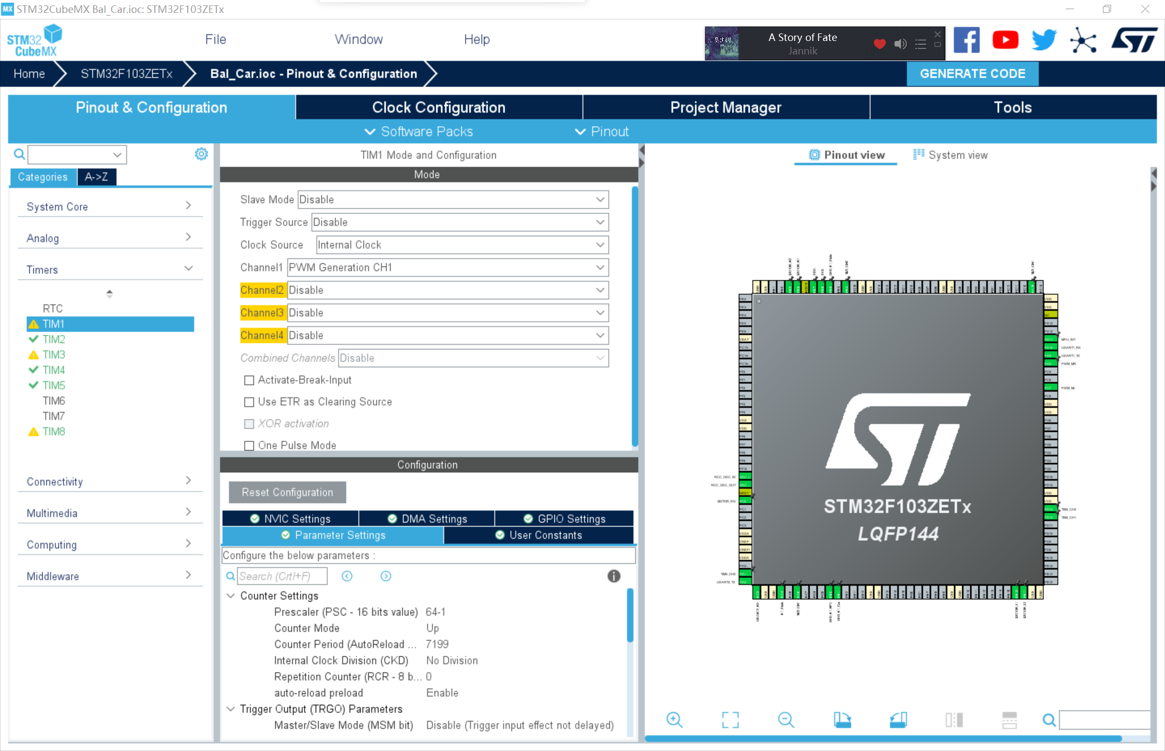Open the Software Packs menu
This screenshot has width=1165, height=751.
click(x=419, y=132)
